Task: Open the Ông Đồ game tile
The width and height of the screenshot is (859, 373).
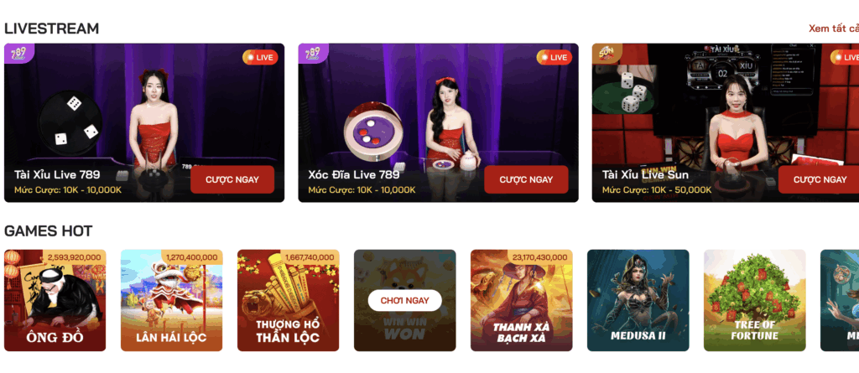Action: pyautogui.click(x=55, y=300)
